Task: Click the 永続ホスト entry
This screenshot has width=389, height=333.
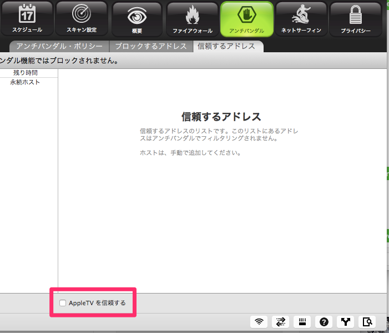Action: (x=25, y=82)
